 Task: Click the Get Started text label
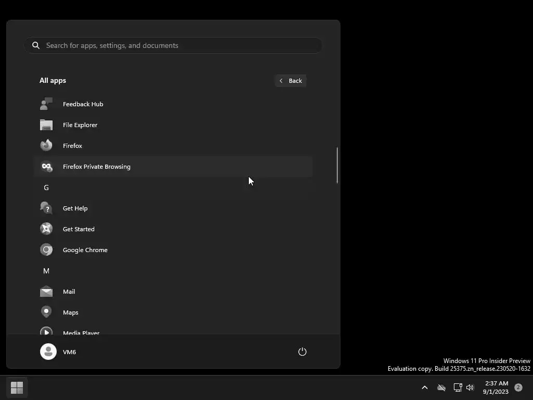click(79, 229)
